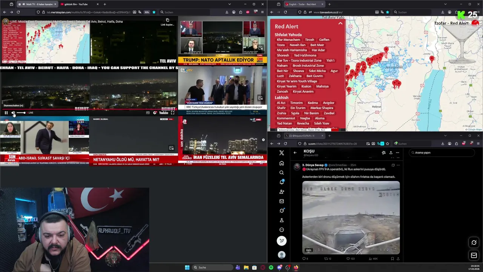Switch to Multi TV haber kanalı tab
The image size is (483, 272).
click(37, 4)
